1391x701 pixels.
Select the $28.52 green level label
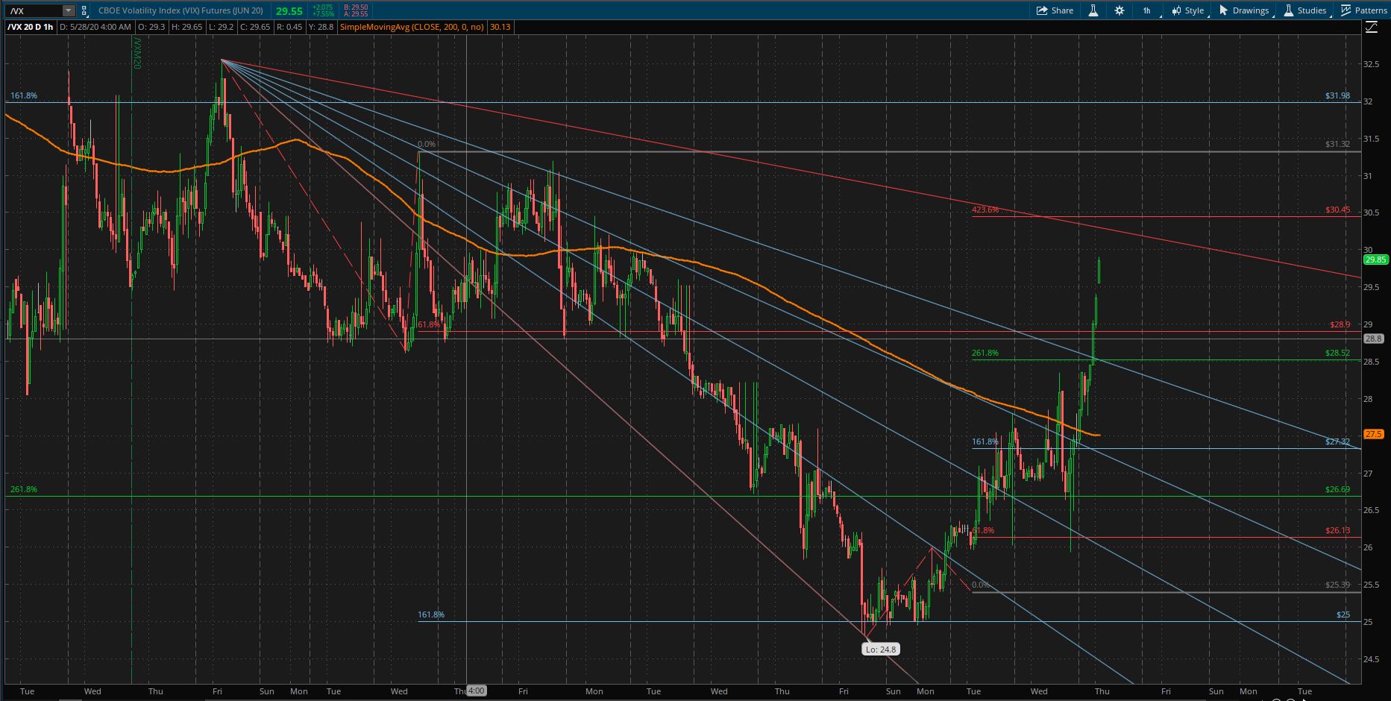(1338, 353)
